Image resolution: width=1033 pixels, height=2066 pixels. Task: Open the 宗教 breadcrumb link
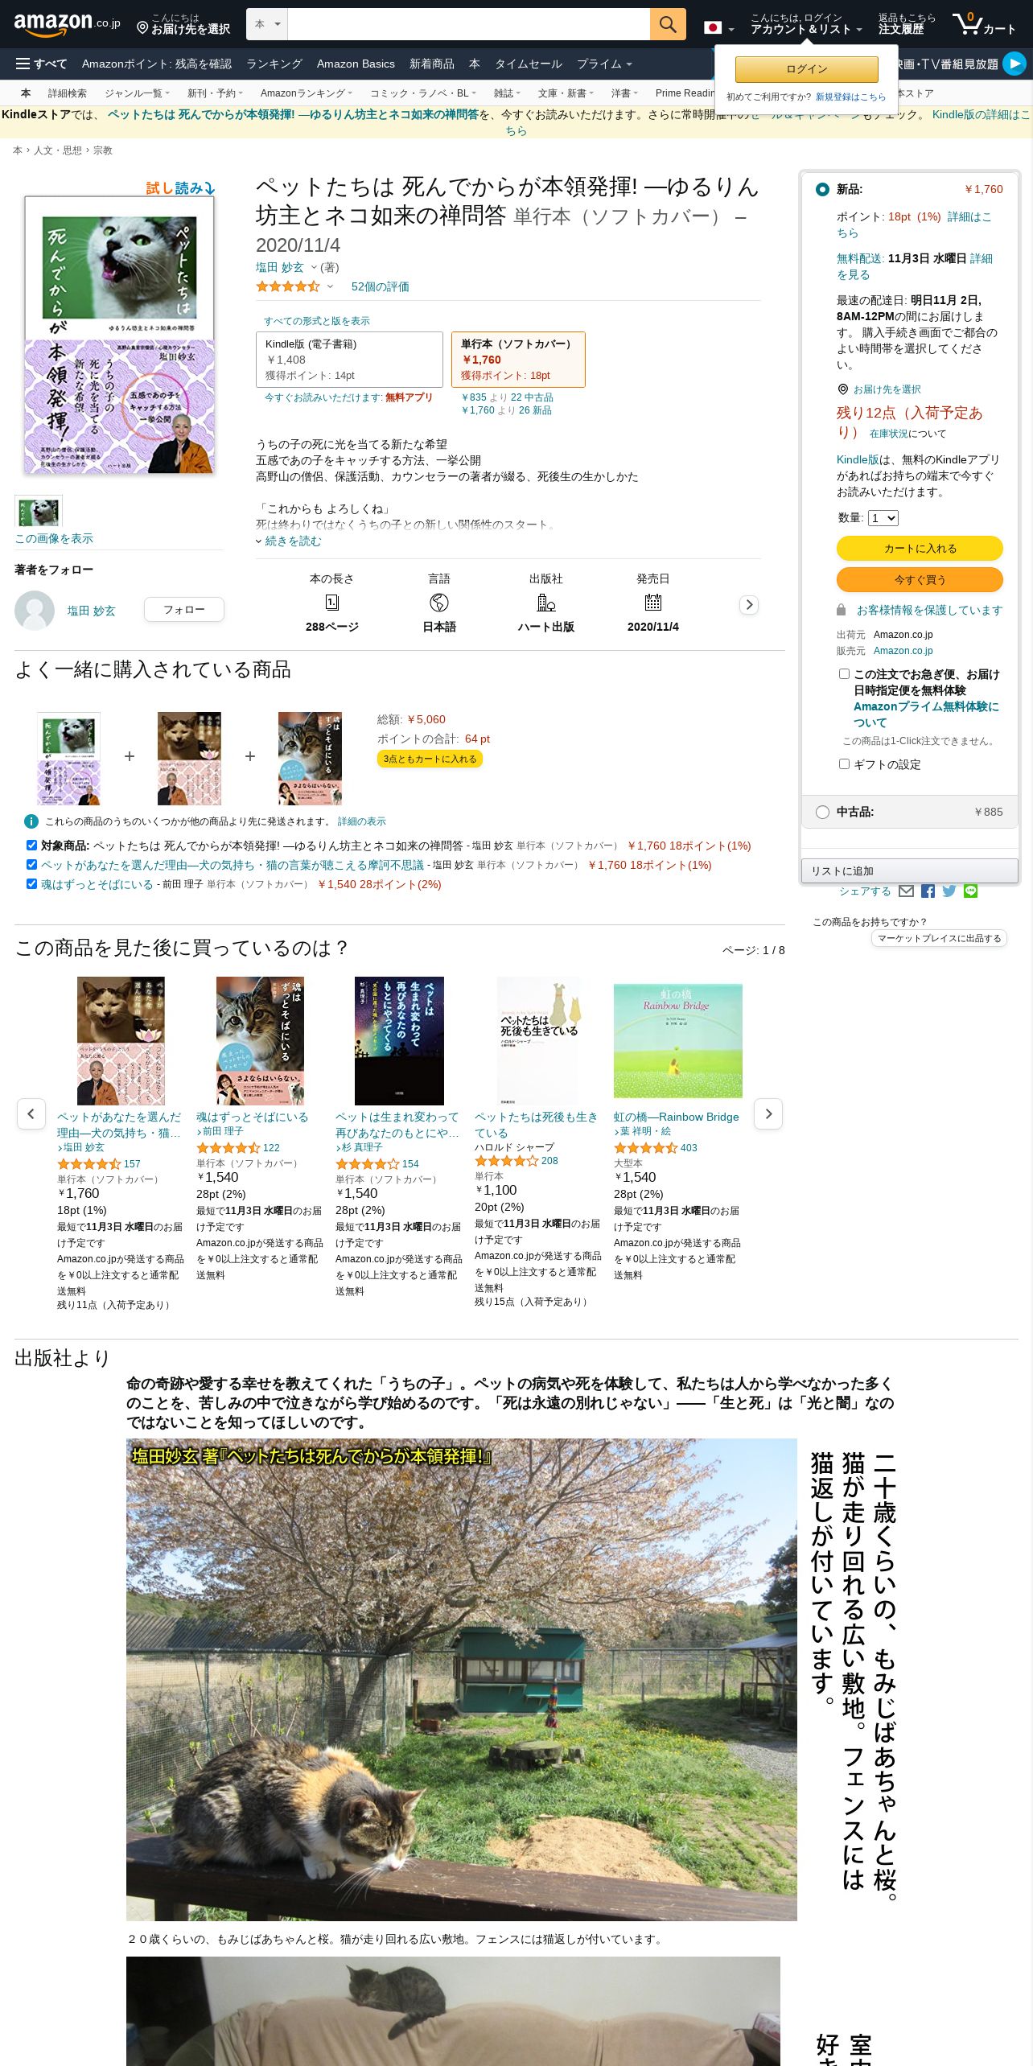[103, 150]
